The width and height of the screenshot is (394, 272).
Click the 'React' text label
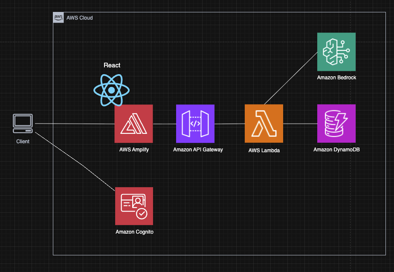click(112, 65)
